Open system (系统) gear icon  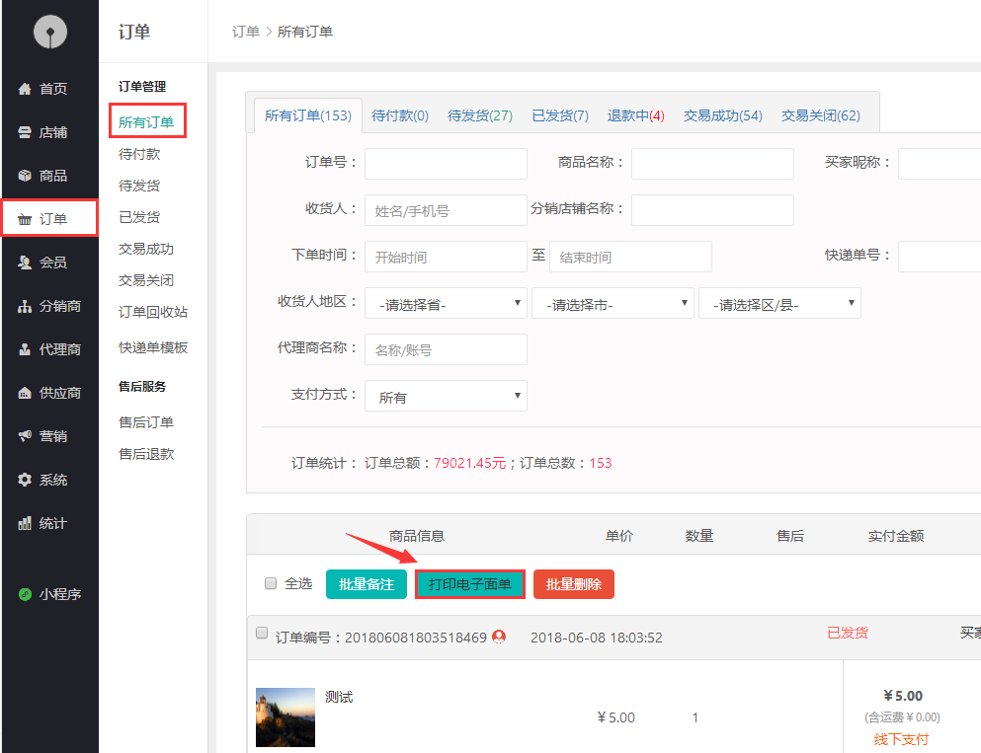click(x=26, y=480)
